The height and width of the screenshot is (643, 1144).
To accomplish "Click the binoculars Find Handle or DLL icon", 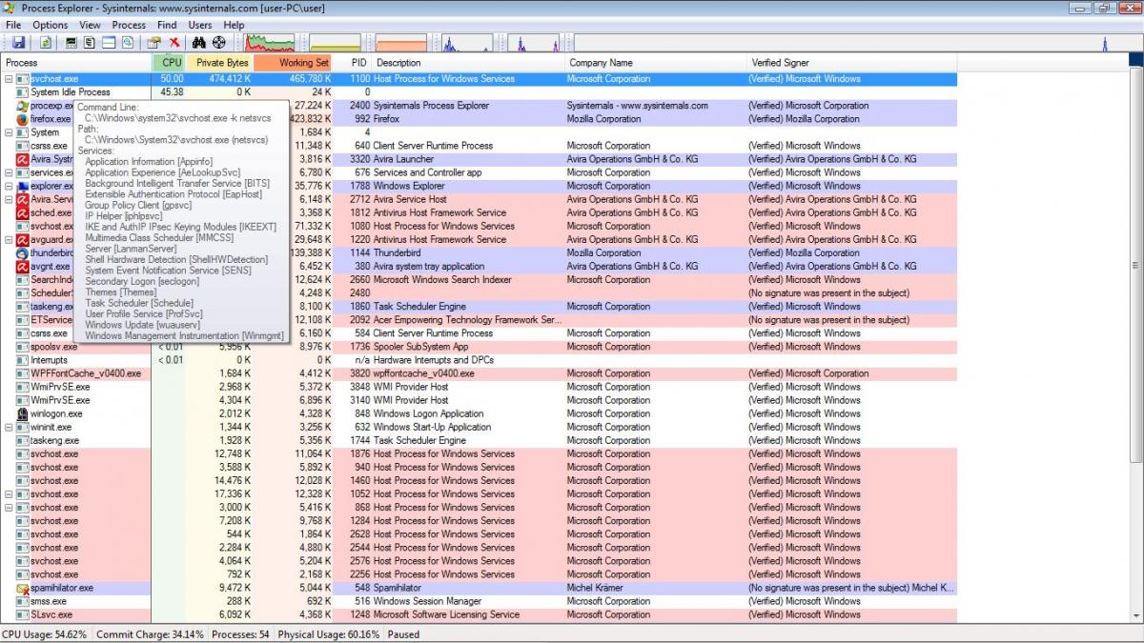I will point(199,43).
